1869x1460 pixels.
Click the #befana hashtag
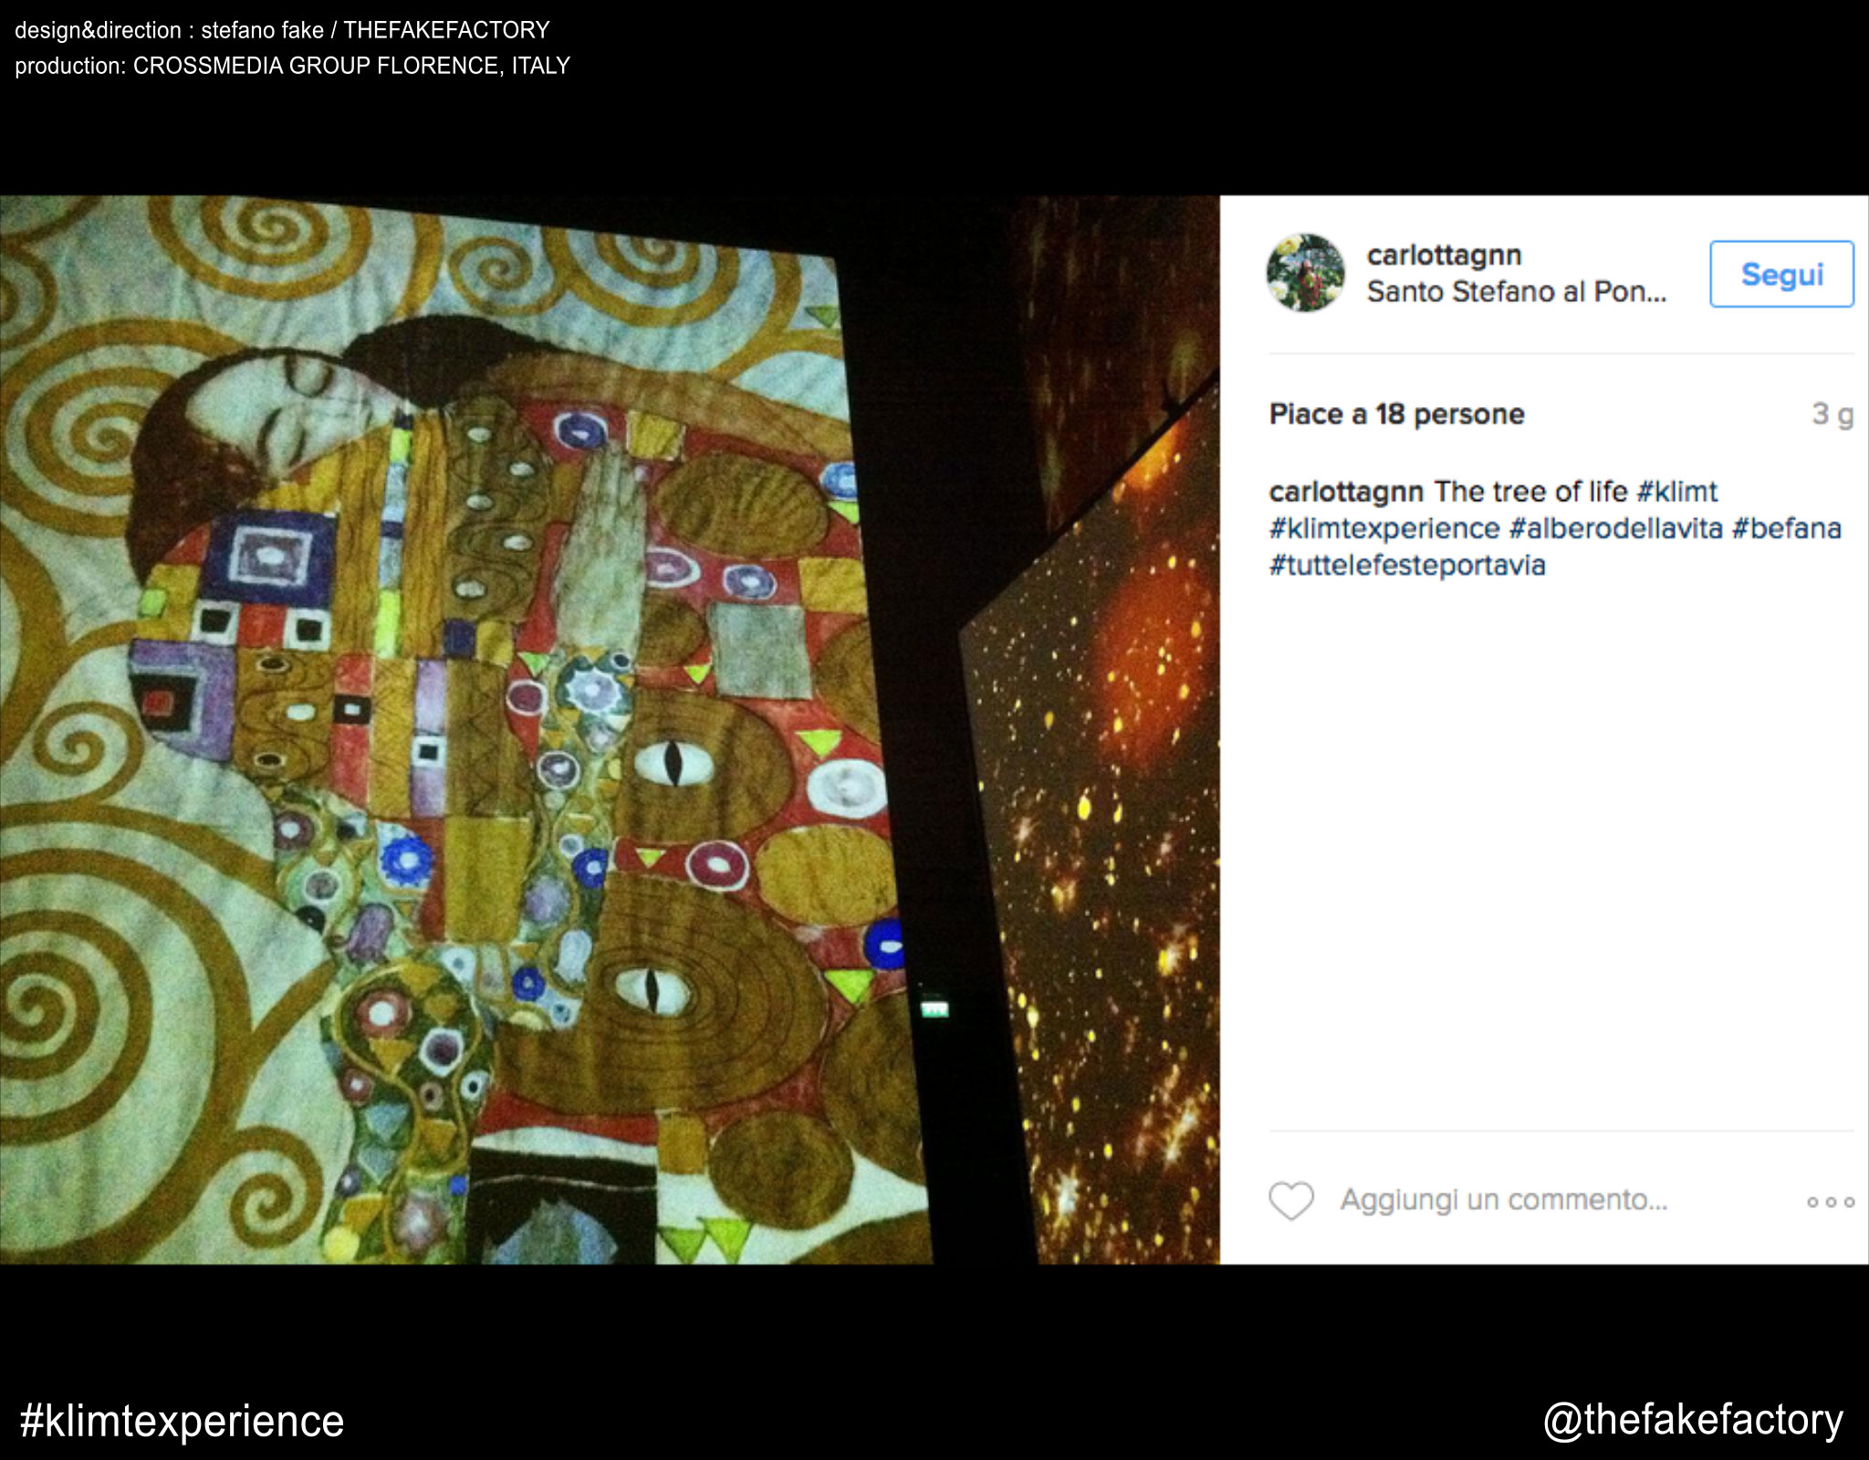[x=1786, y=528]
